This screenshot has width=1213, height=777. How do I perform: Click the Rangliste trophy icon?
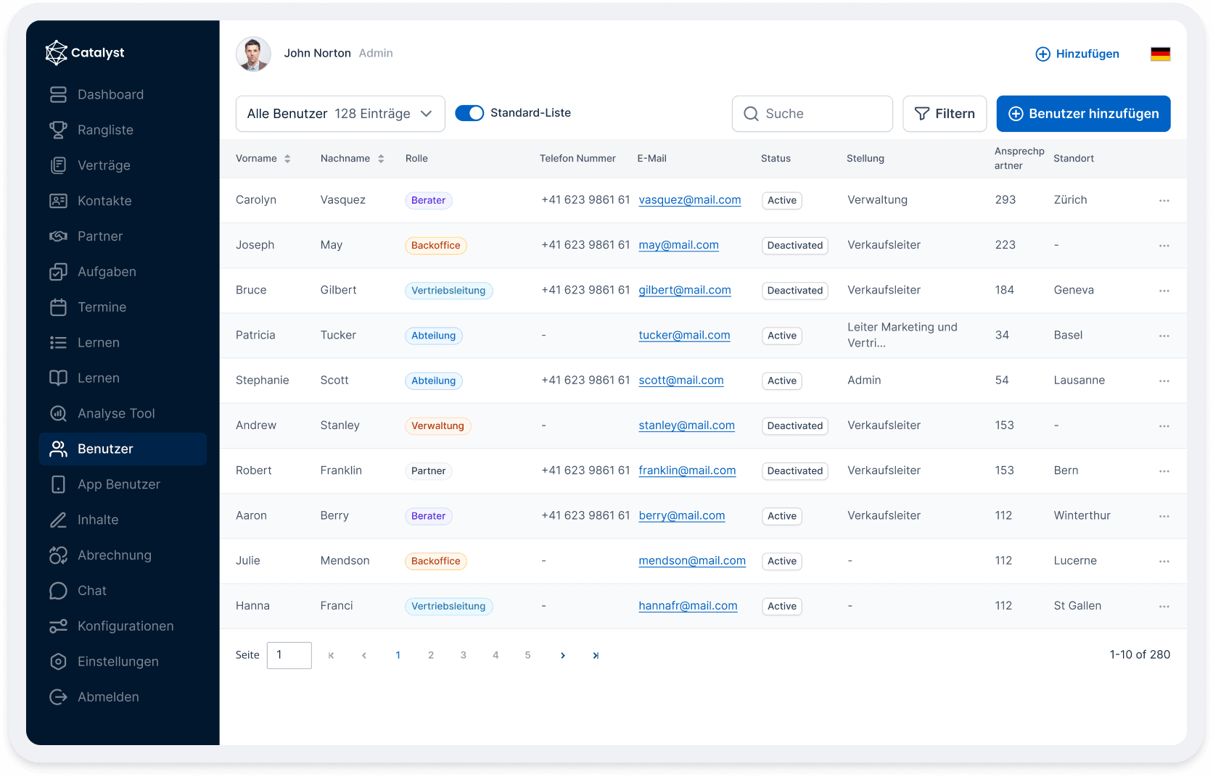point(58,130)
